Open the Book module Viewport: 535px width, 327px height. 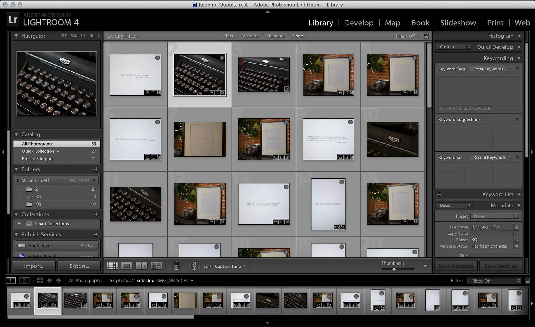click(420, 23)
